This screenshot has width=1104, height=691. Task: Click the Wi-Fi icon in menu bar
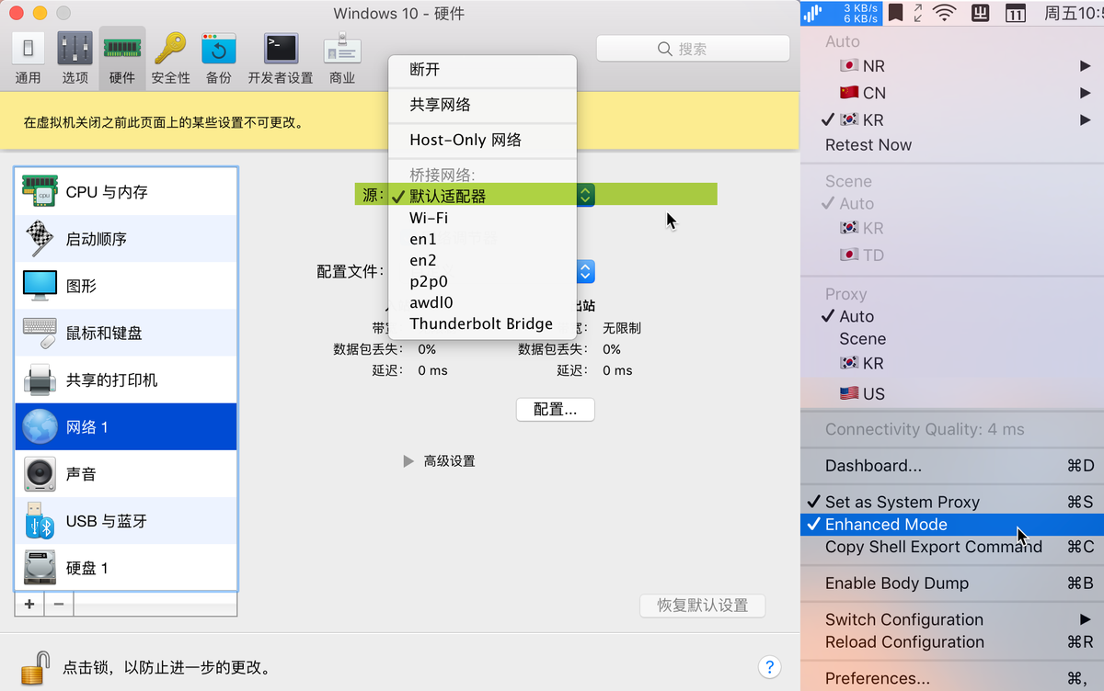(x=944, y=13)
